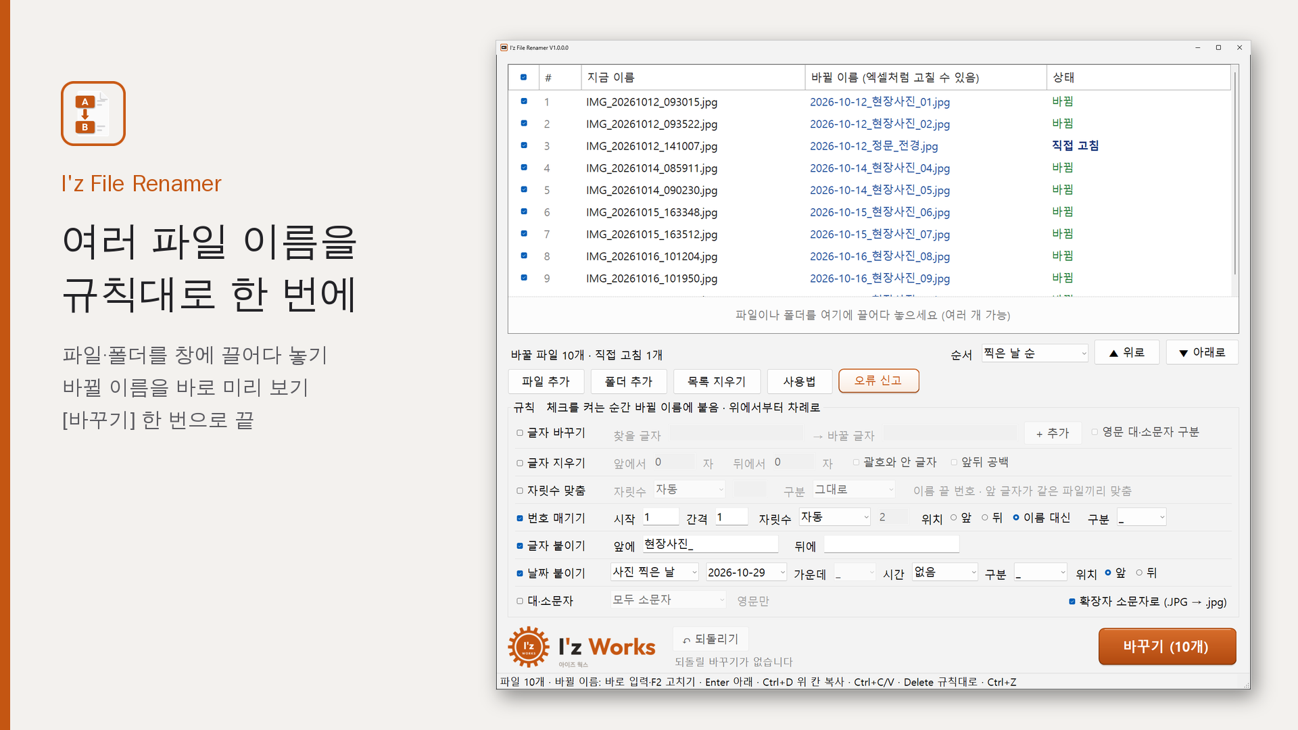This screenshot has width=1298, height=730.
Task: Click the + 추가 button in 글자 바꾸기
Action: pyautogui.click(x=1053, y=433)
